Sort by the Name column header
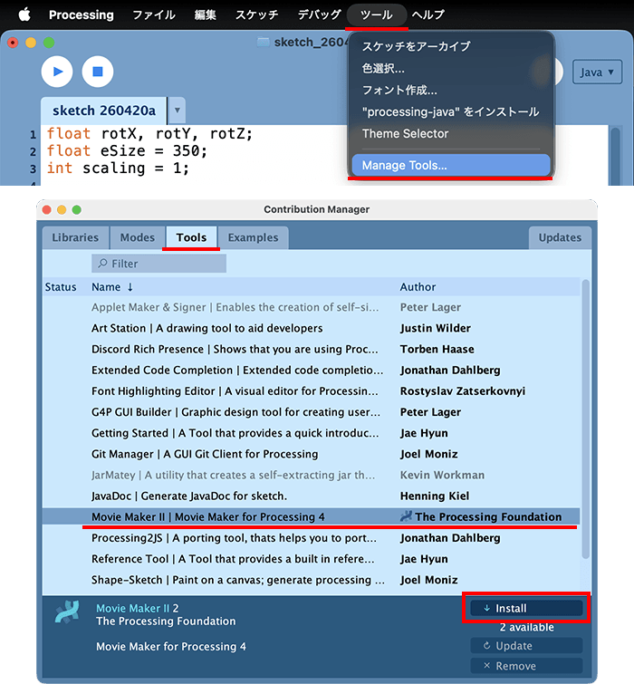Image resolution: width=634 pixels, height=684 pixels. (x=112, y=287)
